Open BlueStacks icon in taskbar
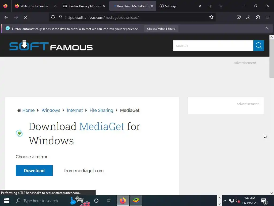 [136, 201]
